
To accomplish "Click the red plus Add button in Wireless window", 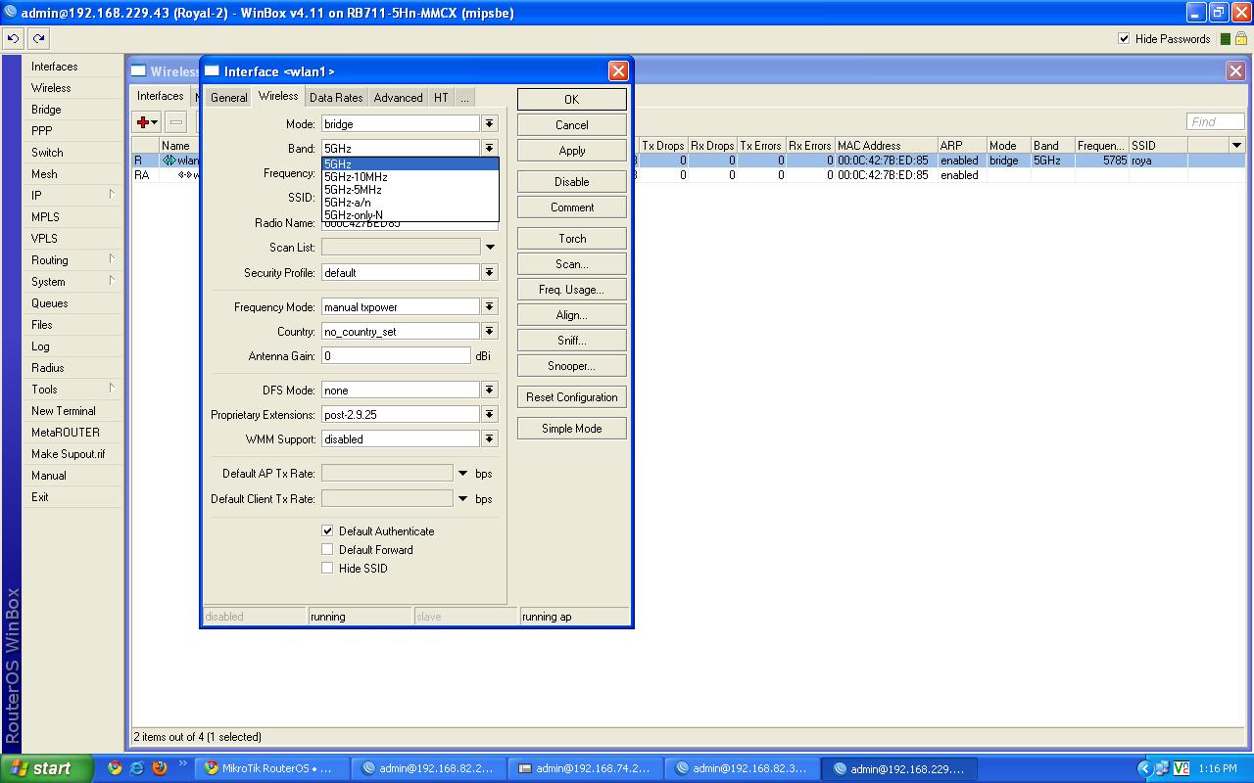I will pyautogui.click(x=148, y=122).
